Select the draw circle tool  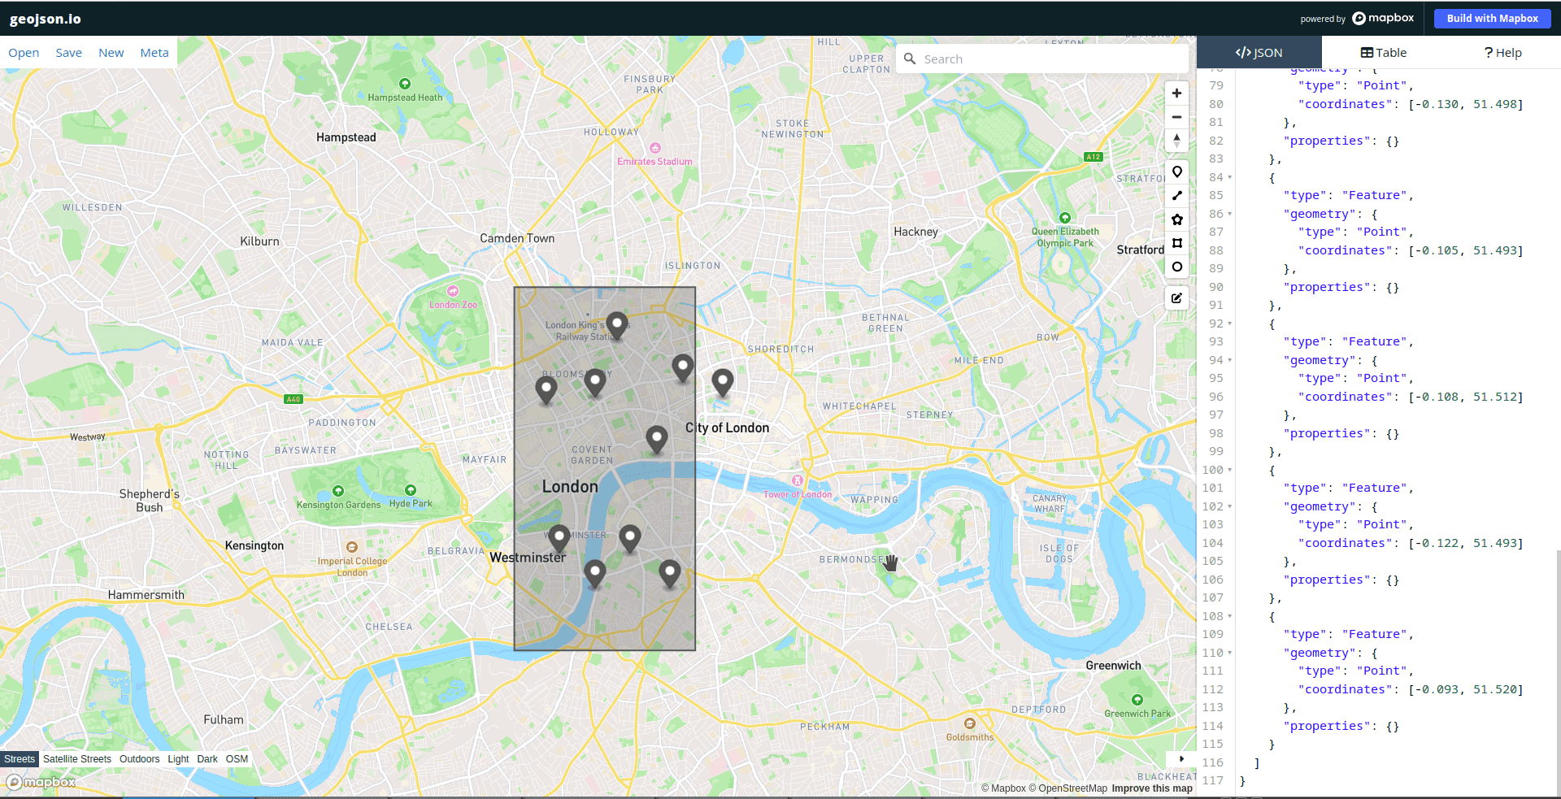[1176, 267]
